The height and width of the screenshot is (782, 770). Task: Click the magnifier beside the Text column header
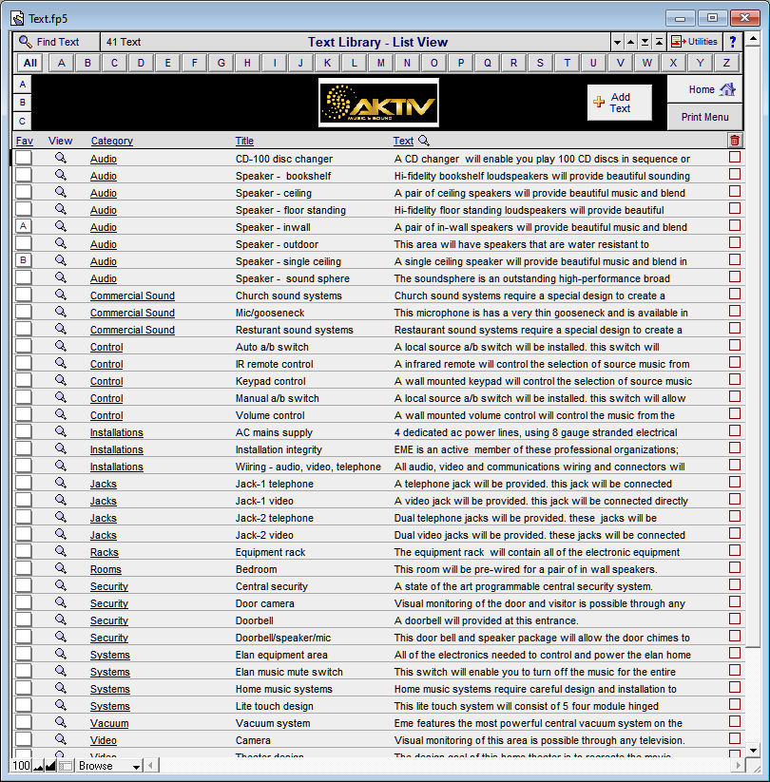424,140
